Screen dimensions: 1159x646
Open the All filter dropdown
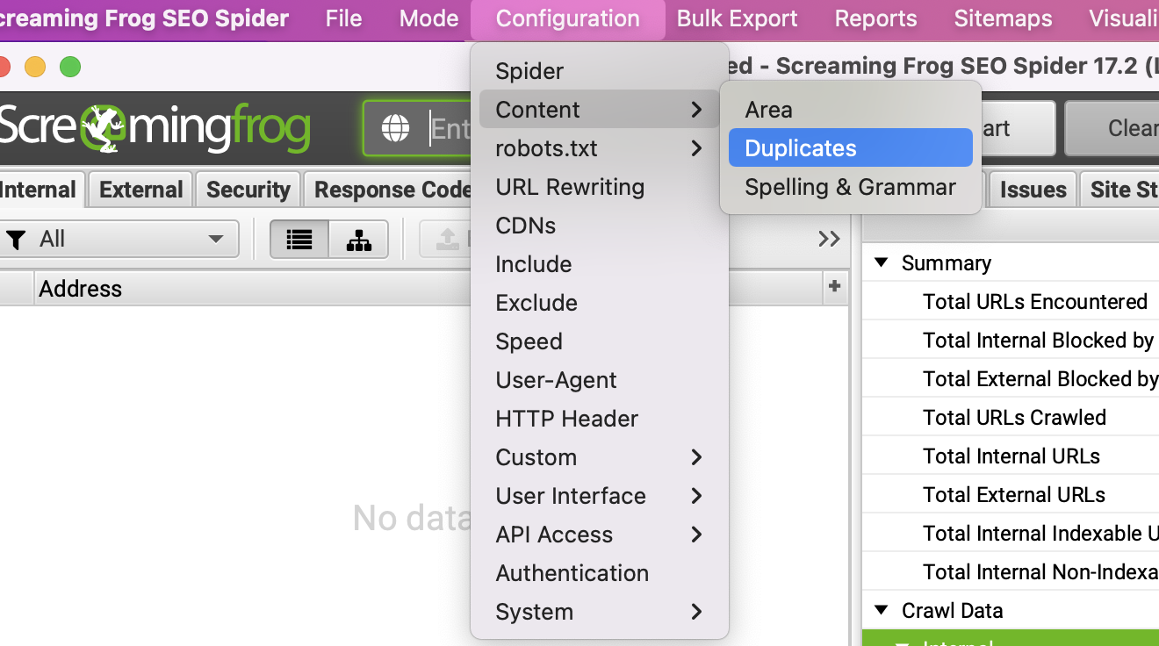(x=123, y=240)
